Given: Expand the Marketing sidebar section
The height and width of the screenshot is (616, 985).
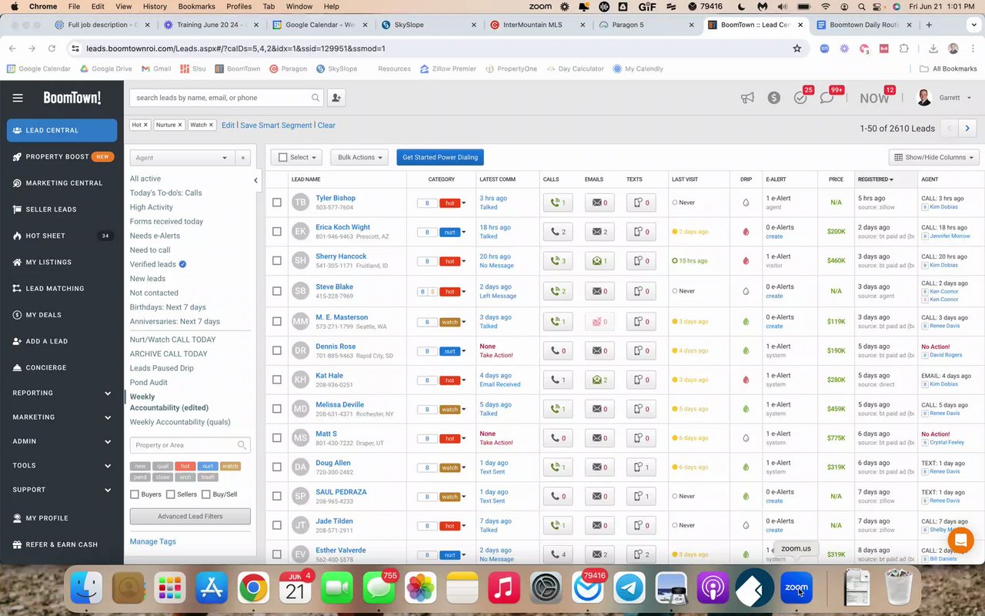Looking at the screenshot, I should 62,417.
